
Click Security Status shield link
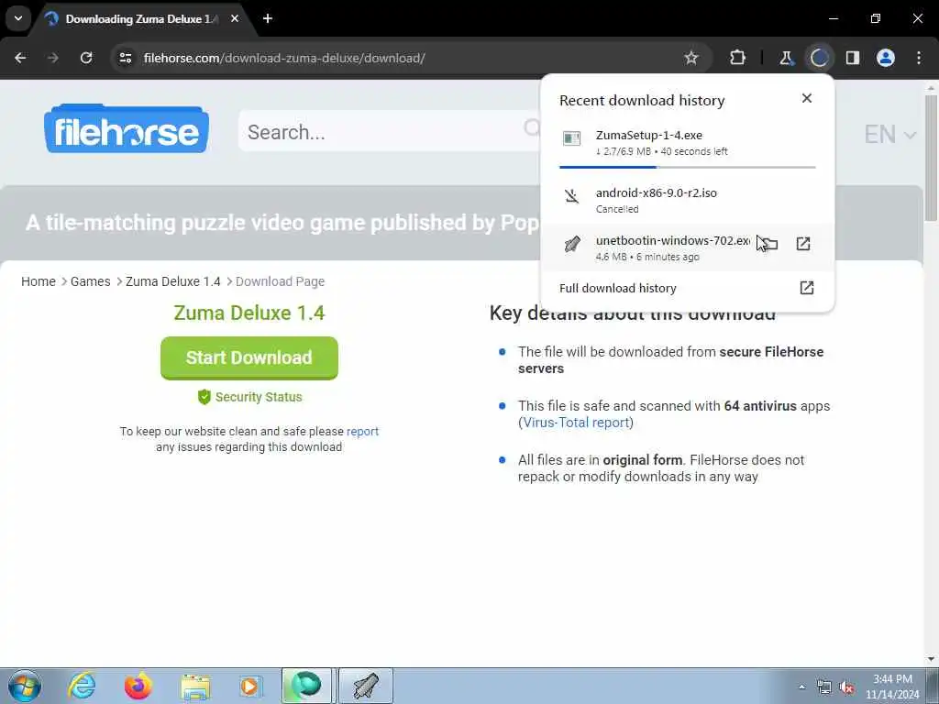[249, 397]
